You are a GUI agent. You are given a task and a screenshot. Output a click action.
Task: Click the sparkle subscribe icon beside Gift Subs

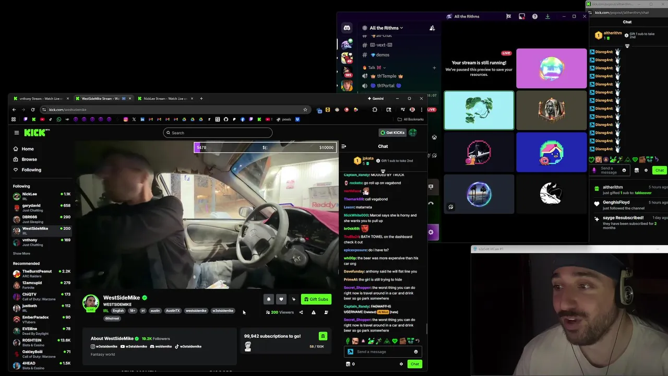coord(294,299)
